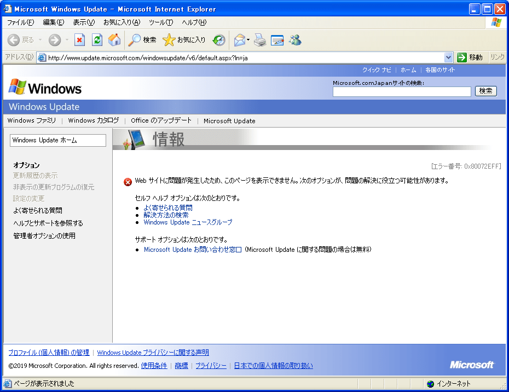Click the Edit page icon in toolbar
Screen dimensions: 509x392
277,40
